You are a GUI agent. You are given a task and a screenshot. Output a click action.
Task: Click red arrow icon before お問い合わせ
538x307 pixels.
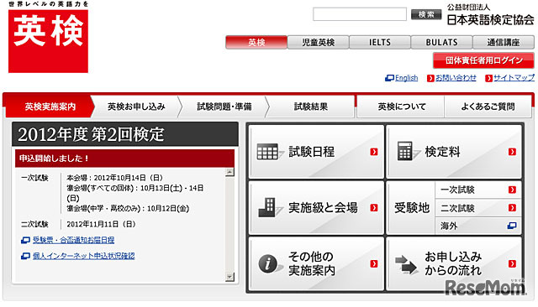pos(430,78)
